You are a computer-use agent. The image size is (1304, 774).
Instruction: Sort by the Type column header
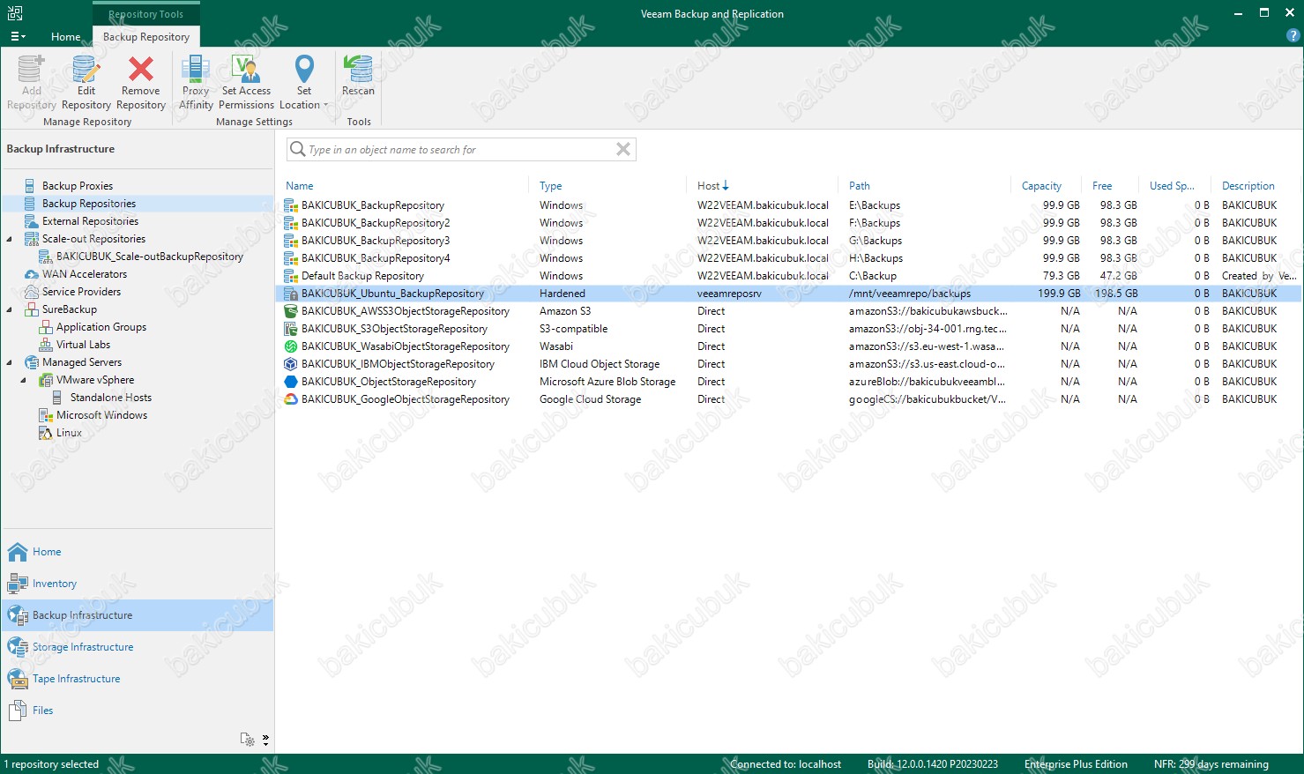pyautogui.click(x=551, y=186)
